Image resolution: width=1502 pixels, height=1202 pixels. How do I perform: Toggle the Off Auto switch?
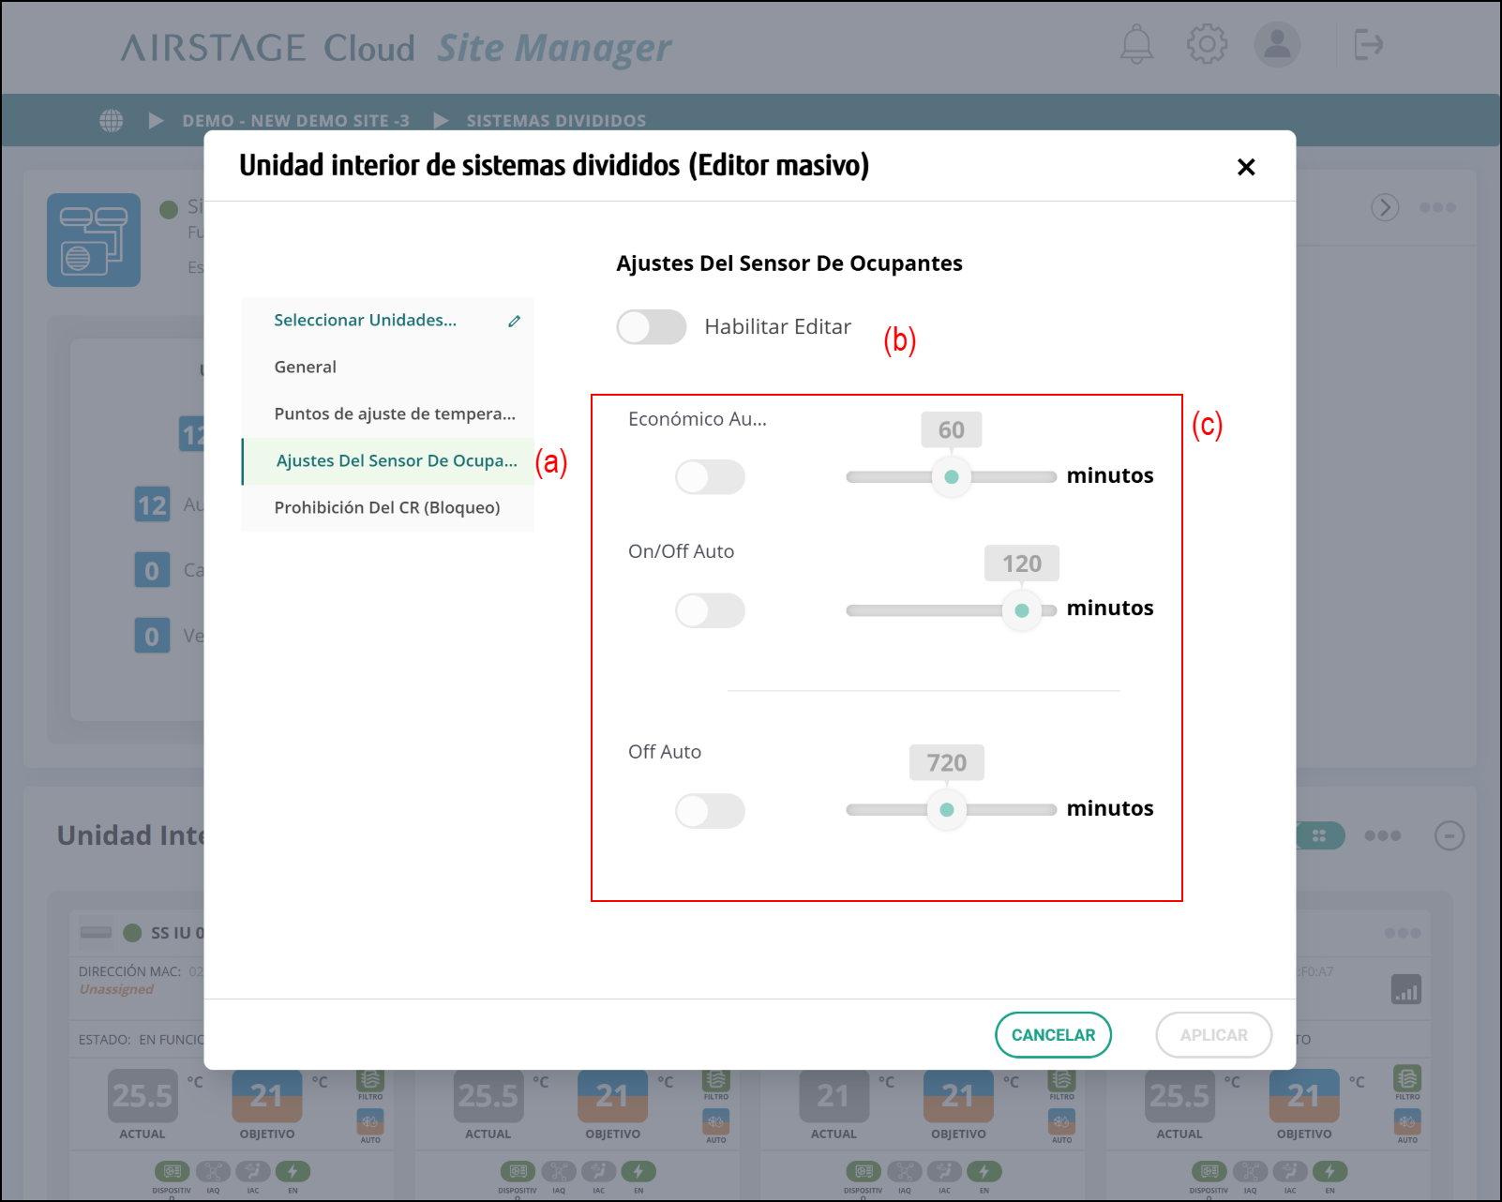point(710,811)
